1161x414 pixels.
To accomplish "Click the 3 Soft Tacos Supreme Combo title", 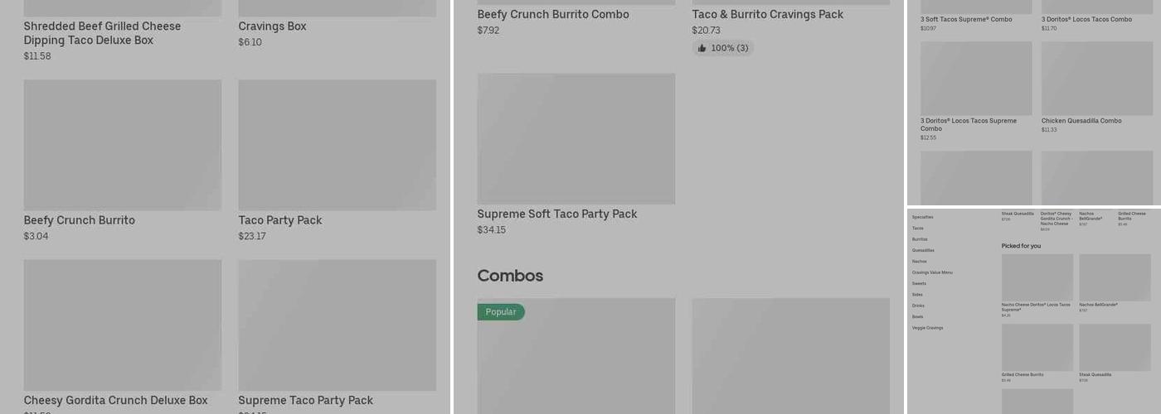I will coord(965,19).
